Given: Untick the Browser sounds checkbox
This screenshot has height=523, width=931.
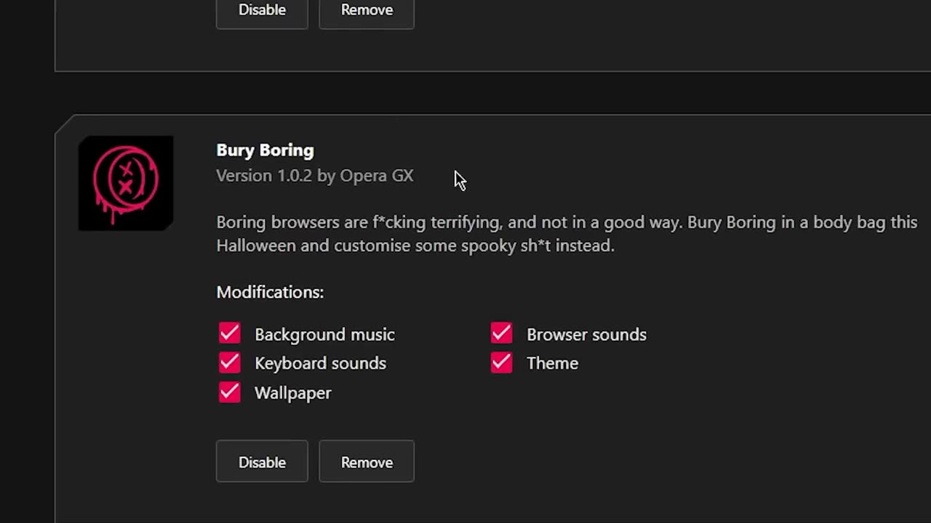Looking at the screenshot, I should [501, 333].
